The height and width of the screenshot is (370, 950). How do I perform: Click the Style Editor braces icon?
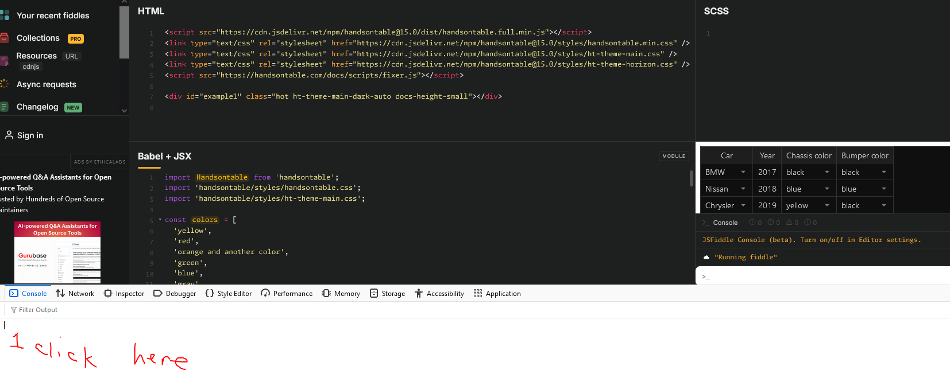click(x=210, y=293)
